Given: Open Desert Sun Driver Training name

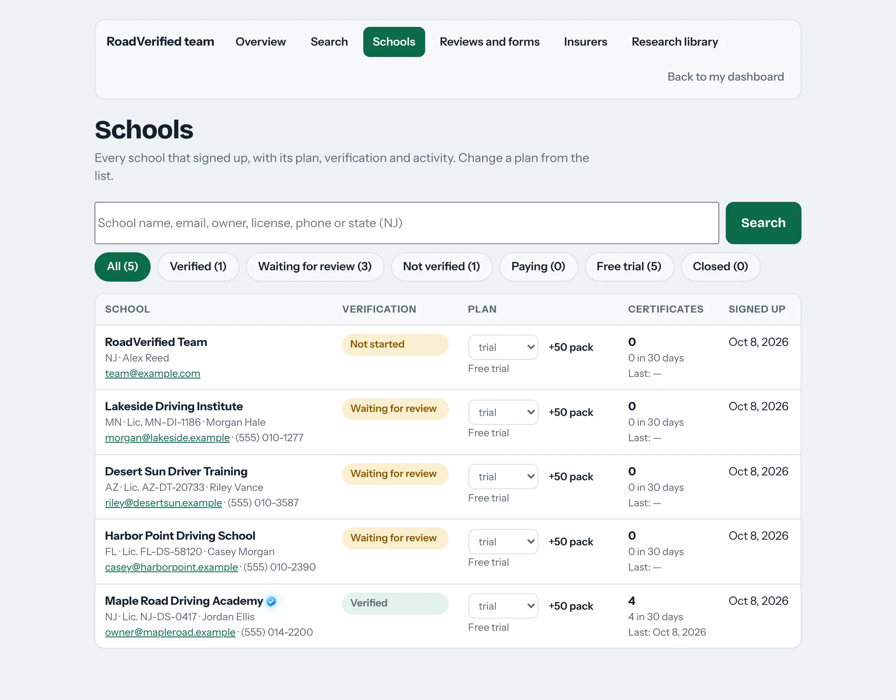Looking at the screenshot, I should pos(176,472).
